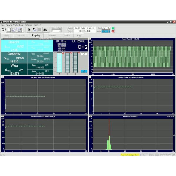This screenshot has width=176, height=176.
Task: Open the Werkzeuge menu
Action: point(28,25)
